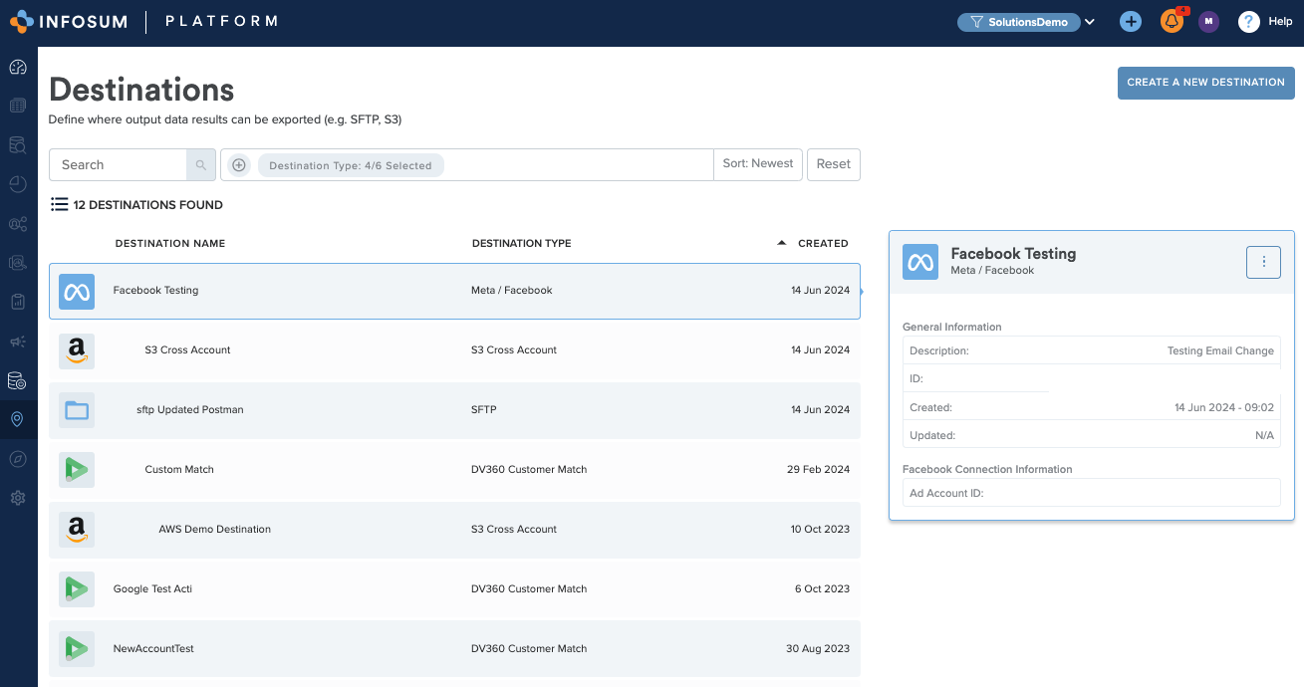Click the DV360 icon in Custom Match row

[x=77, y=470]
